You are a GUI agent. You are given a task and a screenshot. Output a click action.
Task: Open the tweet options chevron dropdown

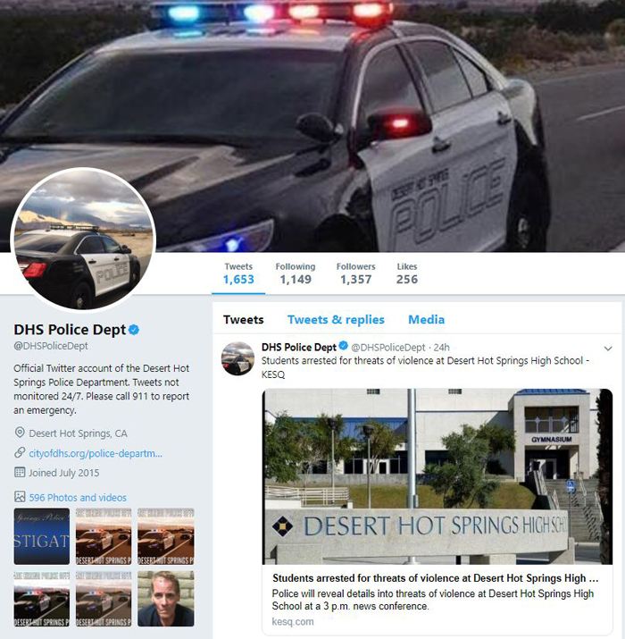pos(608,349)
